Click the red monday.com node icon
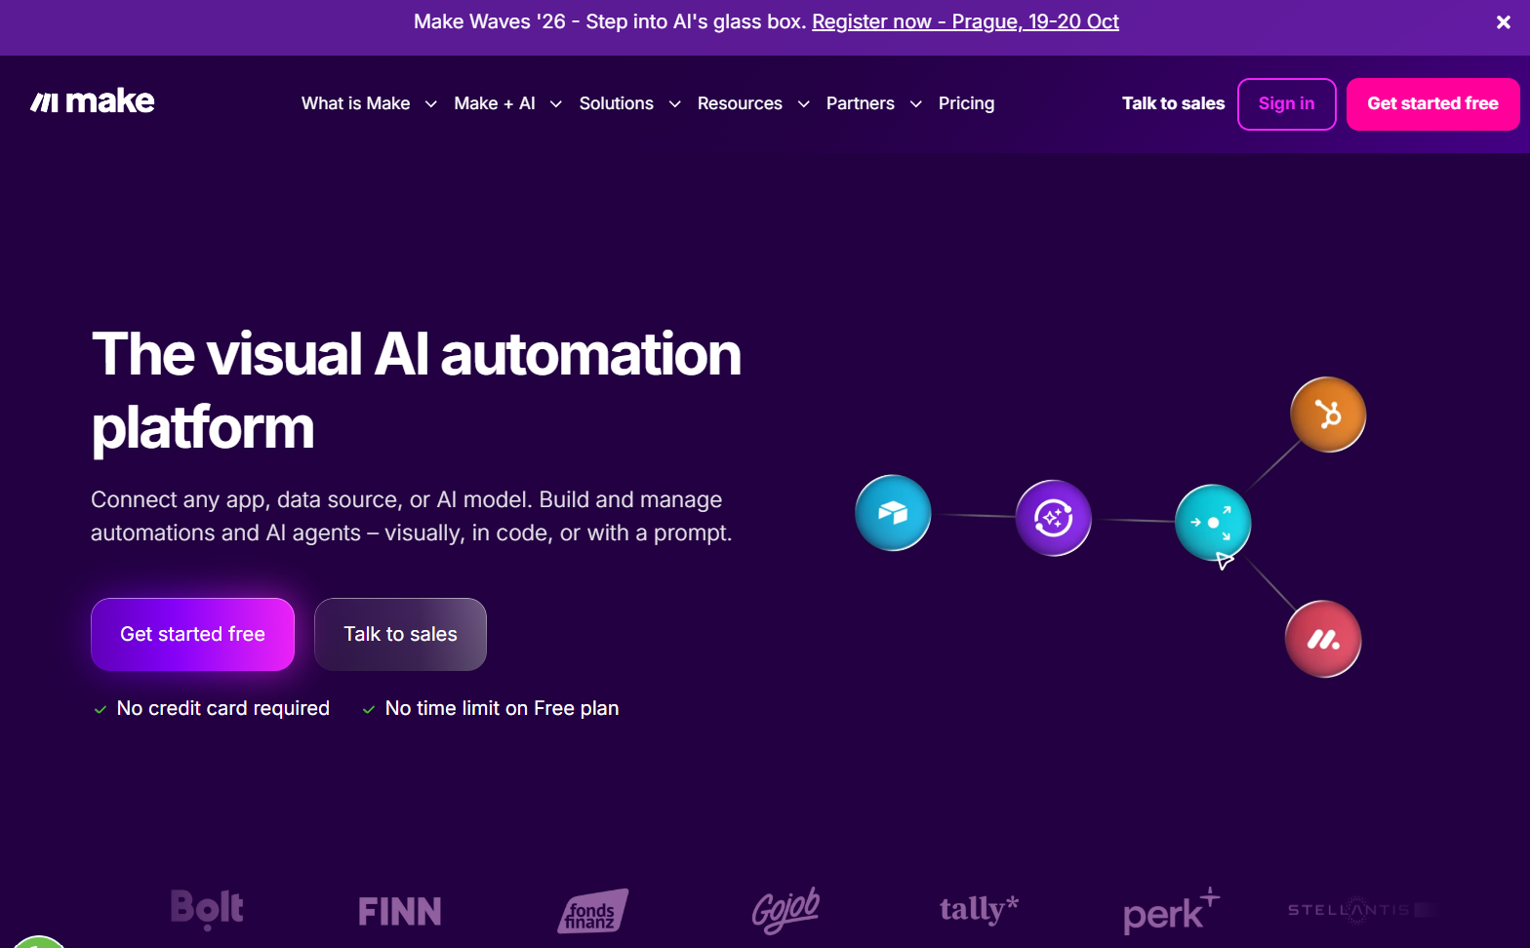The width and height of the screenshot is (1530, 948). pyautogui.click(x=1323, y=639)
